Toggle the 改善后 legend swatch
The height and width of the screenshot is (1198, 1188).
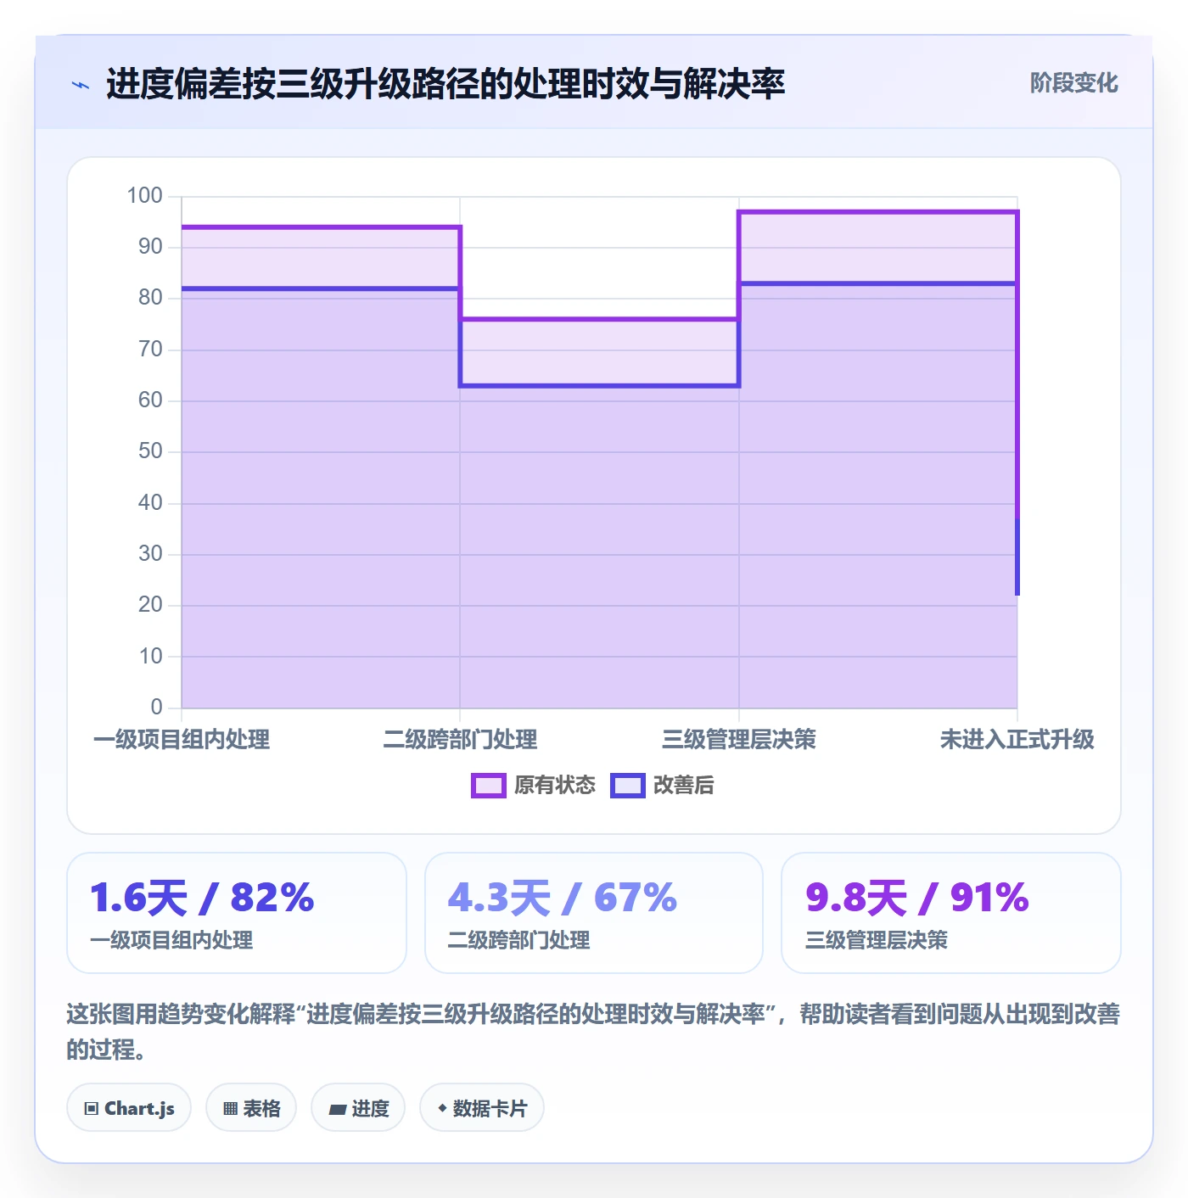click(x=628, y=786)
